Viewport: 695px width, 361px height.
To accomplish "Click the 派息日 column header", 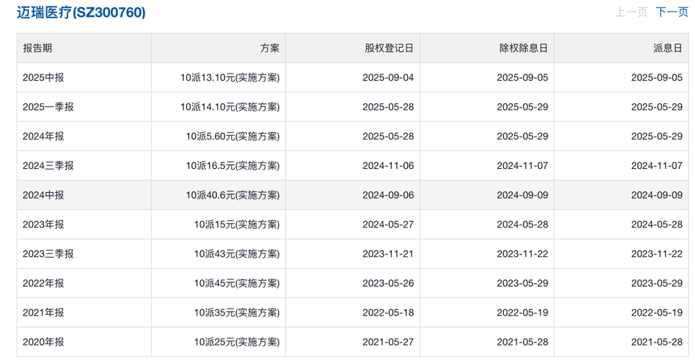I will 668,48.
